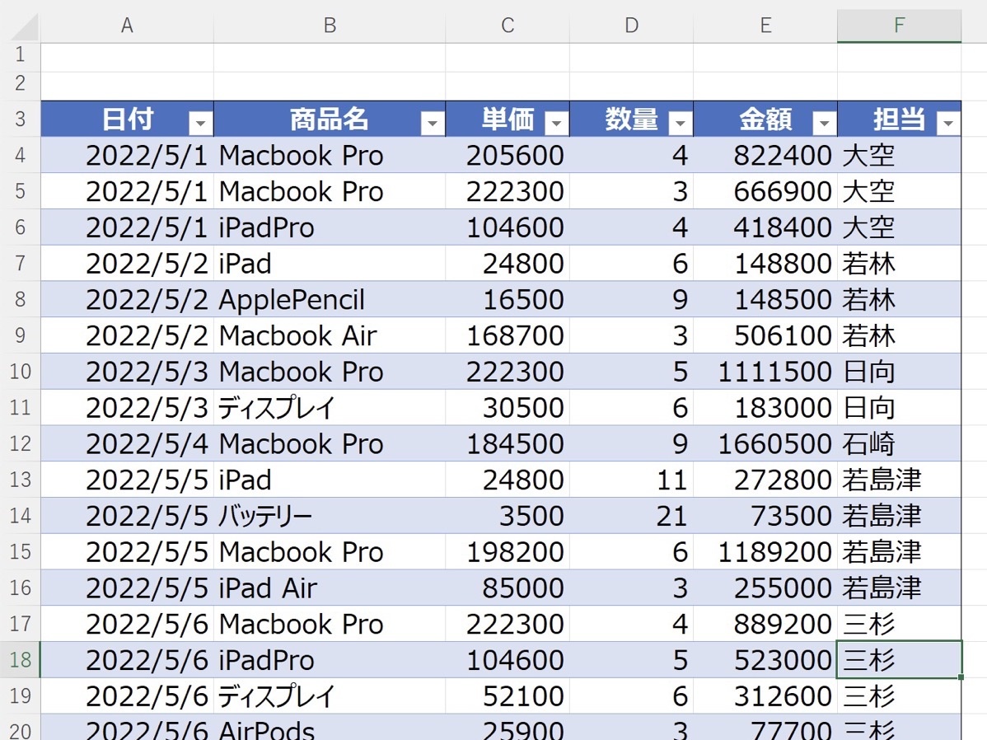
Task: Select cell with 889200
Action: [765, 624]
